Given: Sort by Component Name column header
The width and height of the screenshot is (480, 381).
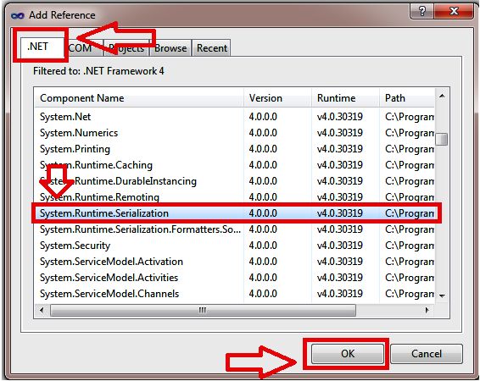Looking at the screenshot, I should click(x=139, y=98).
